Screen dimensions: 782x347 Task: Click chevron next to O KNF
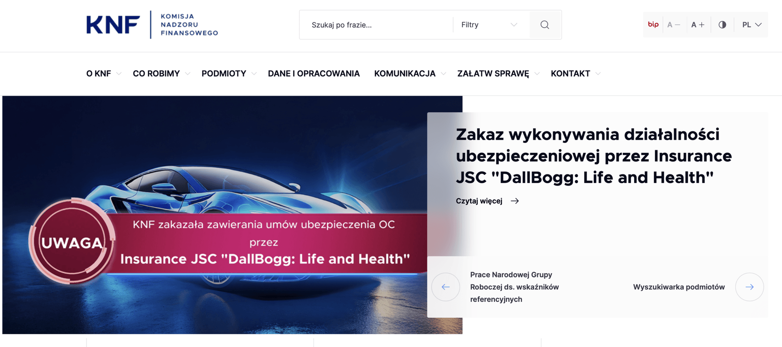coord(119,74)
